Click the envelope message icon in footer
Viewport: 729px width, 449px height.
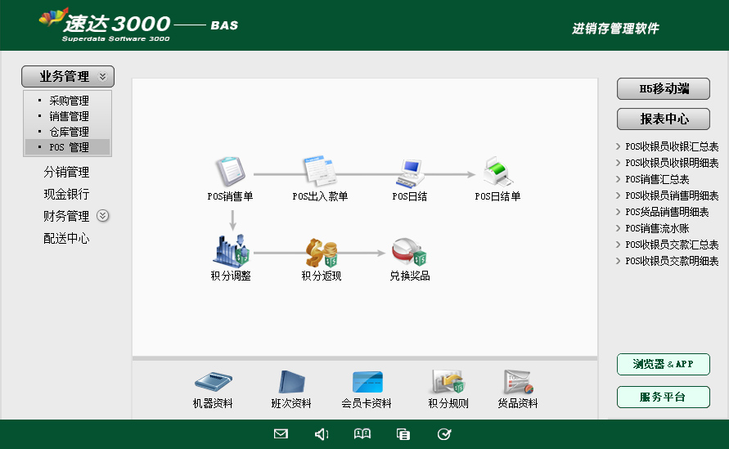click(x=281, y=434)
